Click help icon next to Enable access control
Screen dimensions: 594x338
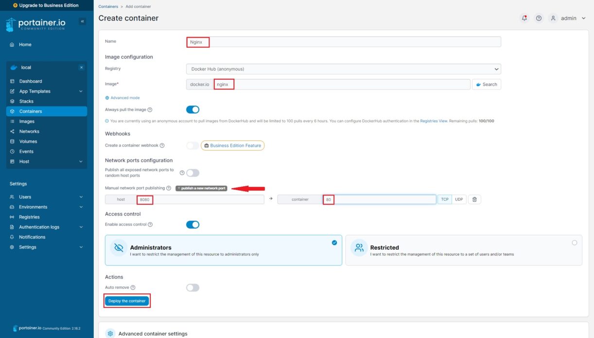150,225
